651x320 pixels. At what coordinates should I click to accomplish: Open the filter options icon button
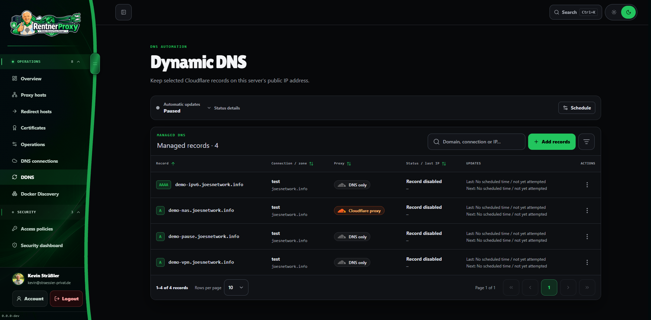(587, 142)
